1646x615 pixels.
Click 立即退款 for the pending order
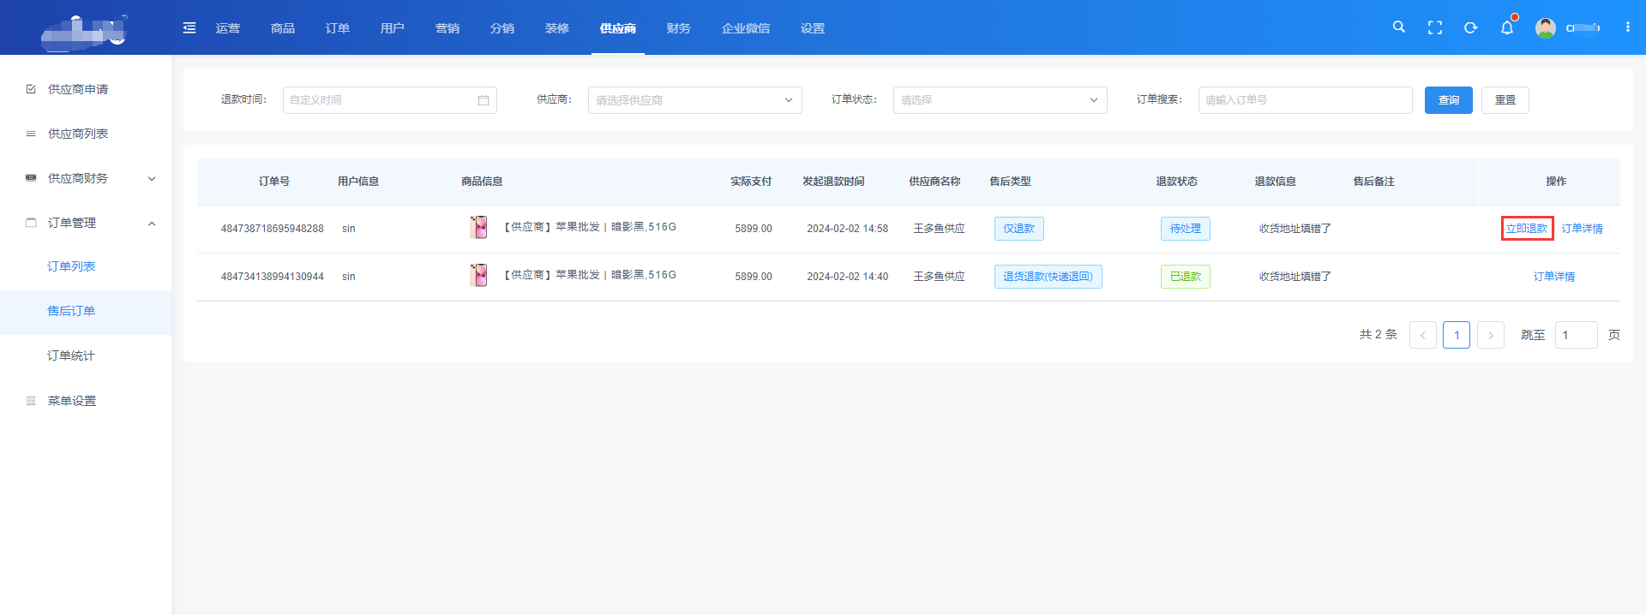(1527, 229)
